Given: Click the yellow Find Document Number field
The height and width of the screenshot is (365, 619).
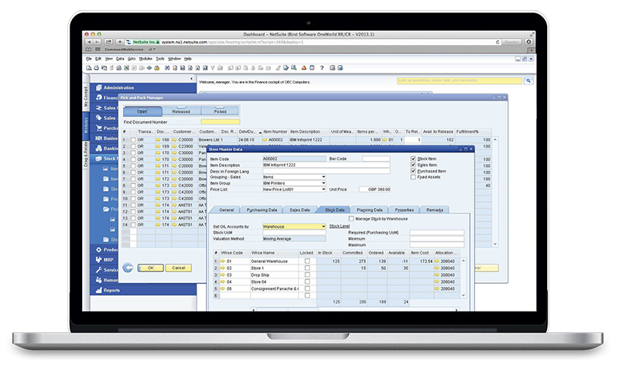Looking at the screenshot, I should pos(220,121).
